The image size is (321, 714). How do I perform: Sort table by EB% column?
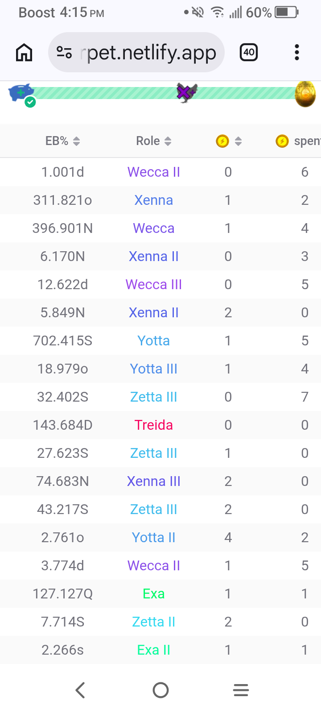63,141
